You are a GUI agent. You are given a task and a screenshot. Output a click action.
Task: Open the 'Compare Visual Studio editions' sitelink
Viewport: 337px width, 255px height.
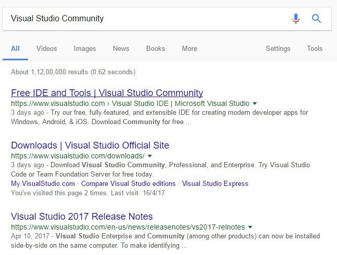click(128, 184)
